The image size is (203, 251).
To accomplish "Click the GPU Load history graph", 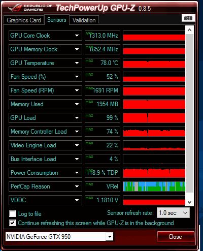I will [x=154, y=118].
